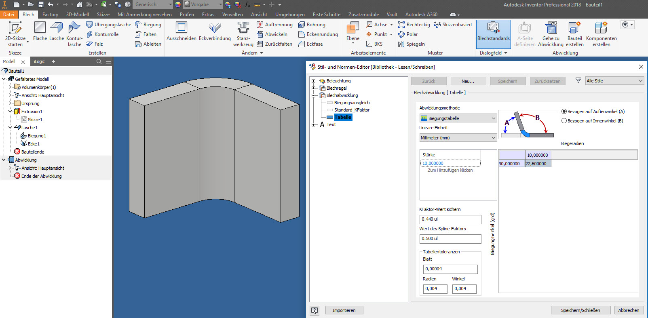The image size is (648, 318).
Task: Select Bezogen auf Außenwinkel (A) option
Action: tap(564, 112)
